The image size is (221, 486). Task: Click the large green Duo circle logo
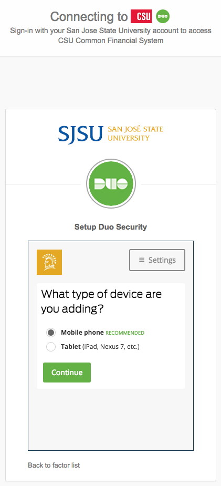coord(111,183)
